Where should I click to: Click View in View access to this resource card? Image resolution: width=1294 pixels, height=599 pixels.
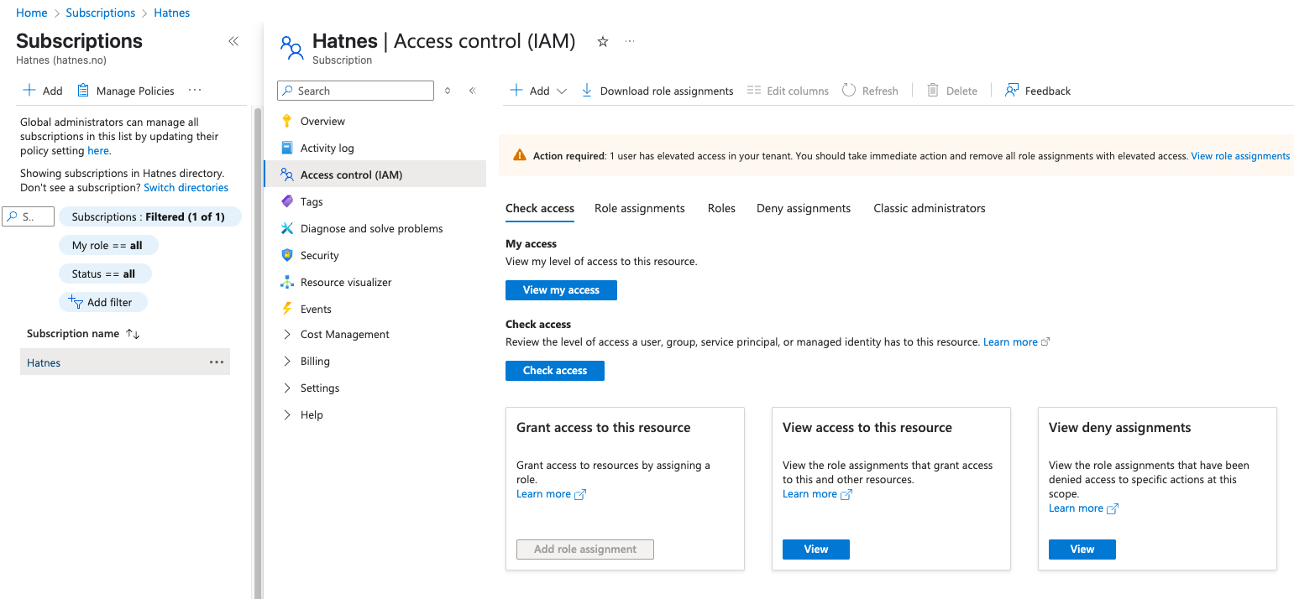816,550
